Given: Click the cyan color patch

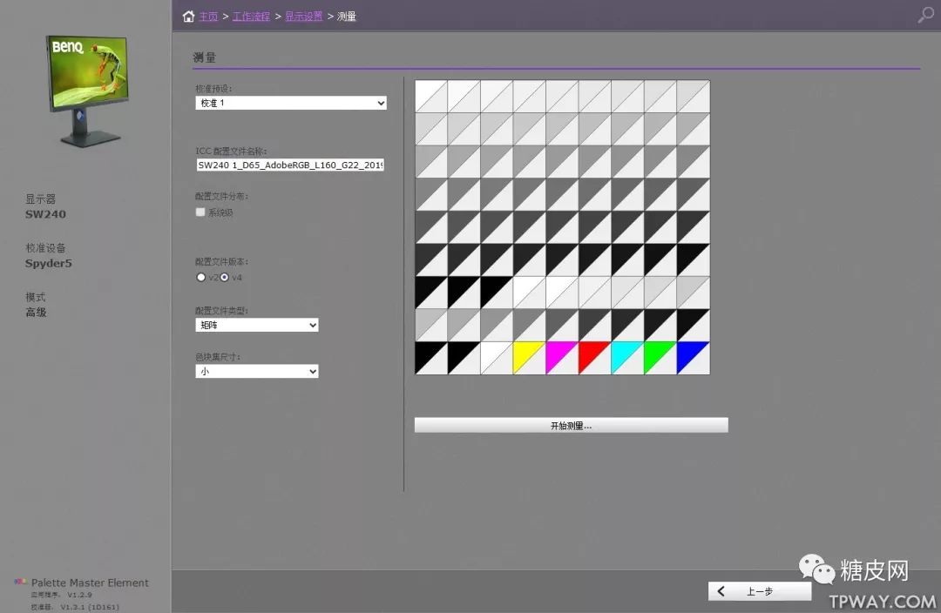Looking at the screenshot, I should [x=627, y=358].
